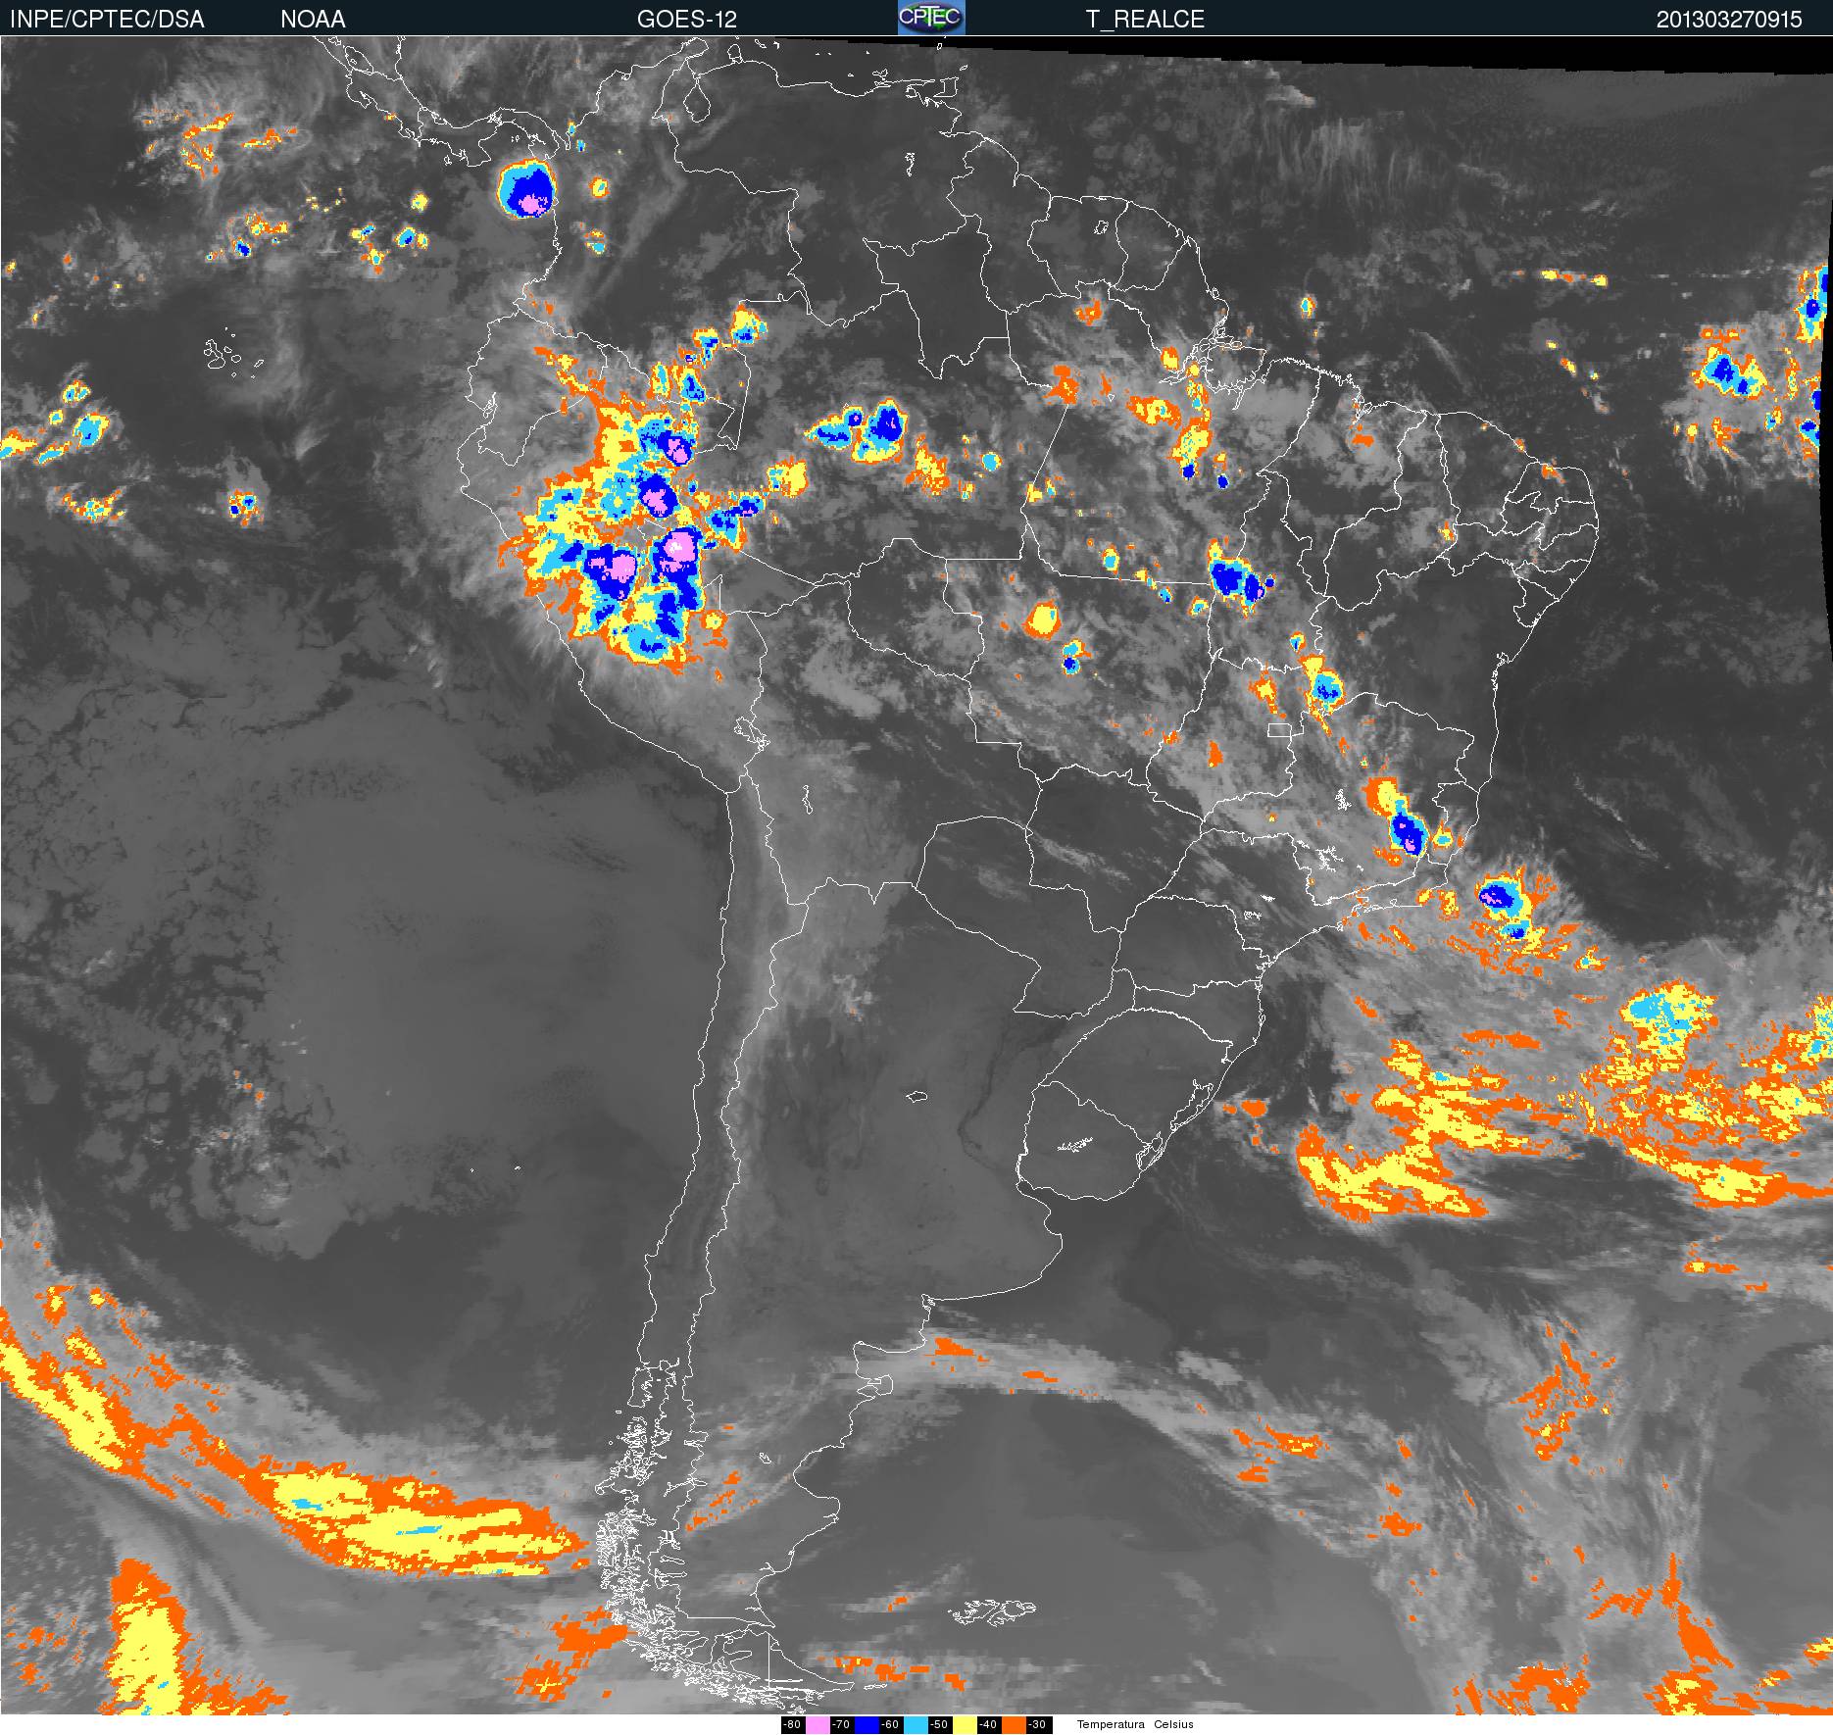Click the CPTEC logo in the header
Image resolution: width=1833 pixels, height=1735 pixels.
pos(931,18)
